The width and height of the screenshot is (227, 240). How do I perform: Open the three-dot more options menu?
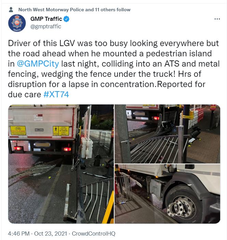point(217,19)
